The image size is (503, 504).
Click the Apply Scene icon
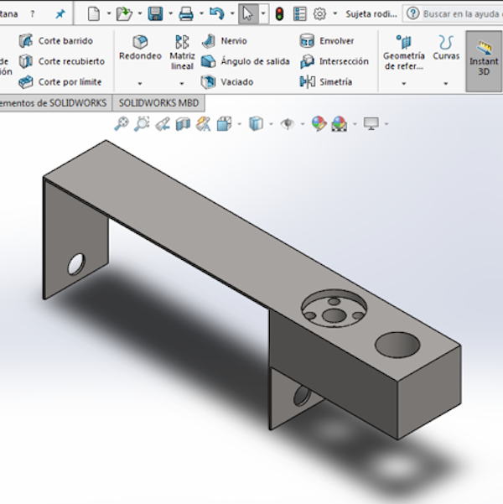pos(339,124)
